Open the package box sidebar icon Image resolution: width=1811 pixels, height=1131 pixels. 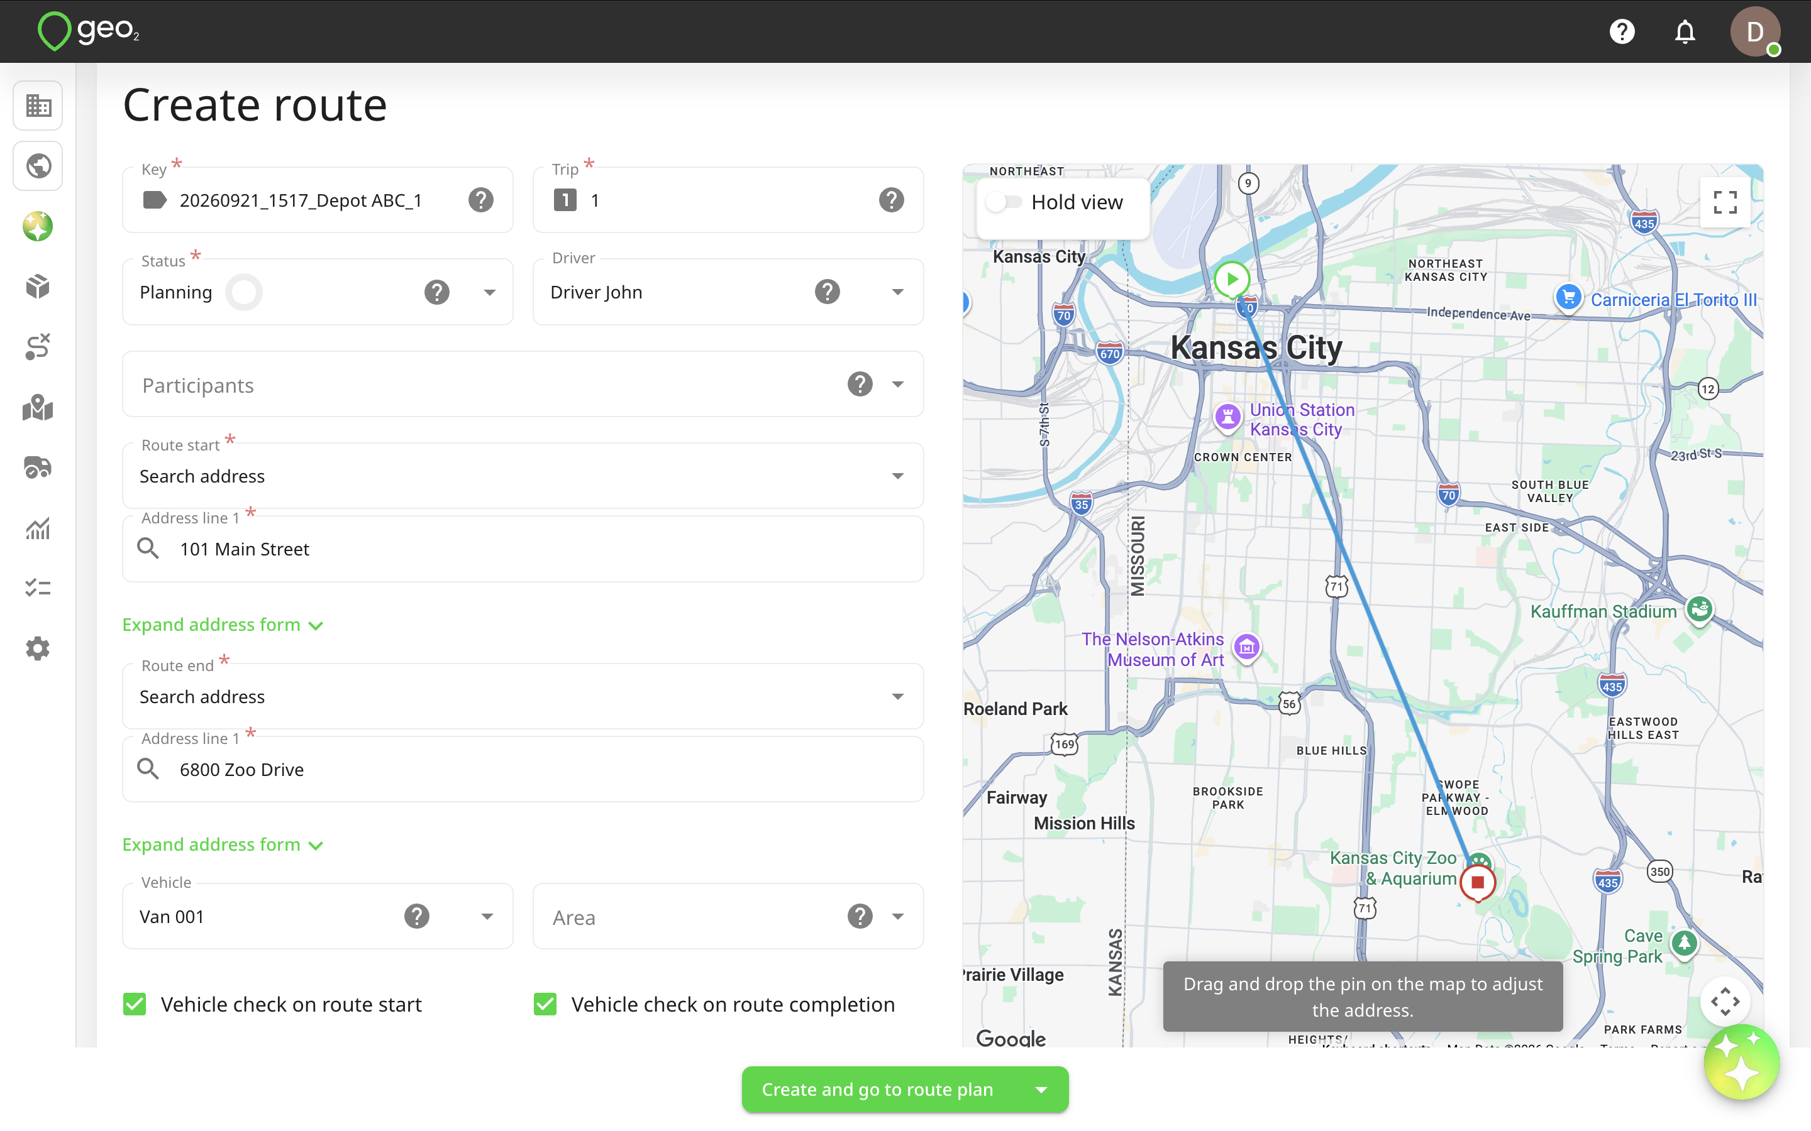pos(38,287)
